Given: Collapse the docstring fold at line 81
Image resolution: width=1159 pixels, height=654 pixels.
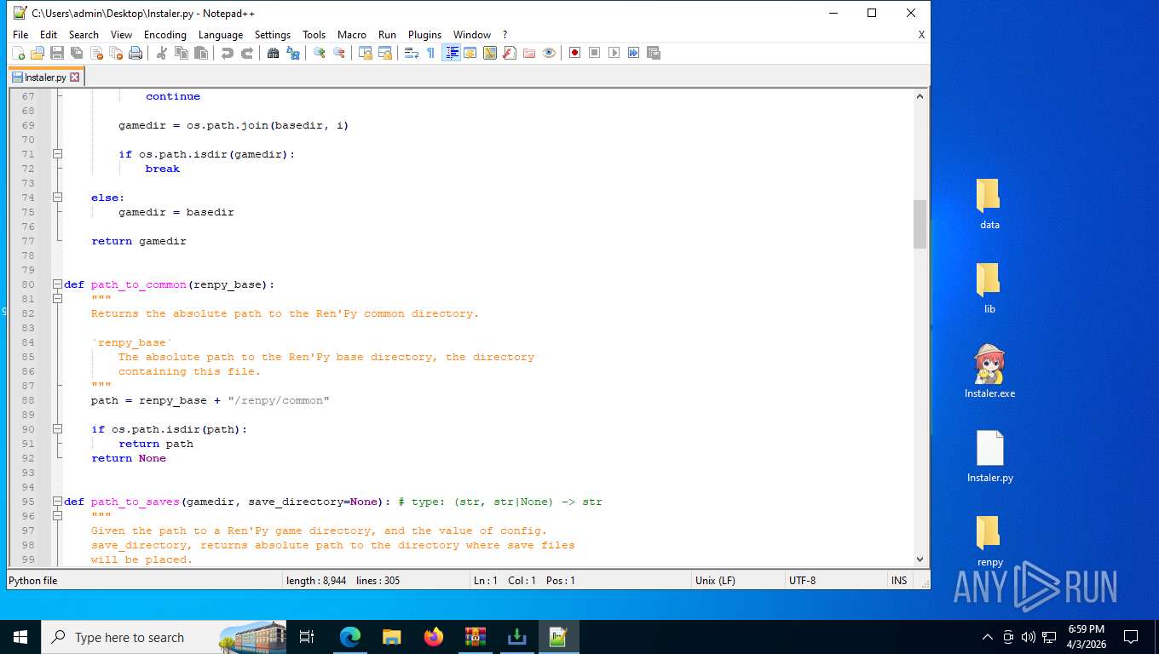Looking at the screenshot, I should point(57,299).
